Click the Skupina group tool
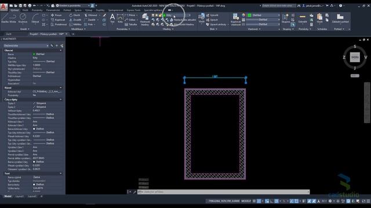The height and width of the screenshot is (208, 371). 285,18
